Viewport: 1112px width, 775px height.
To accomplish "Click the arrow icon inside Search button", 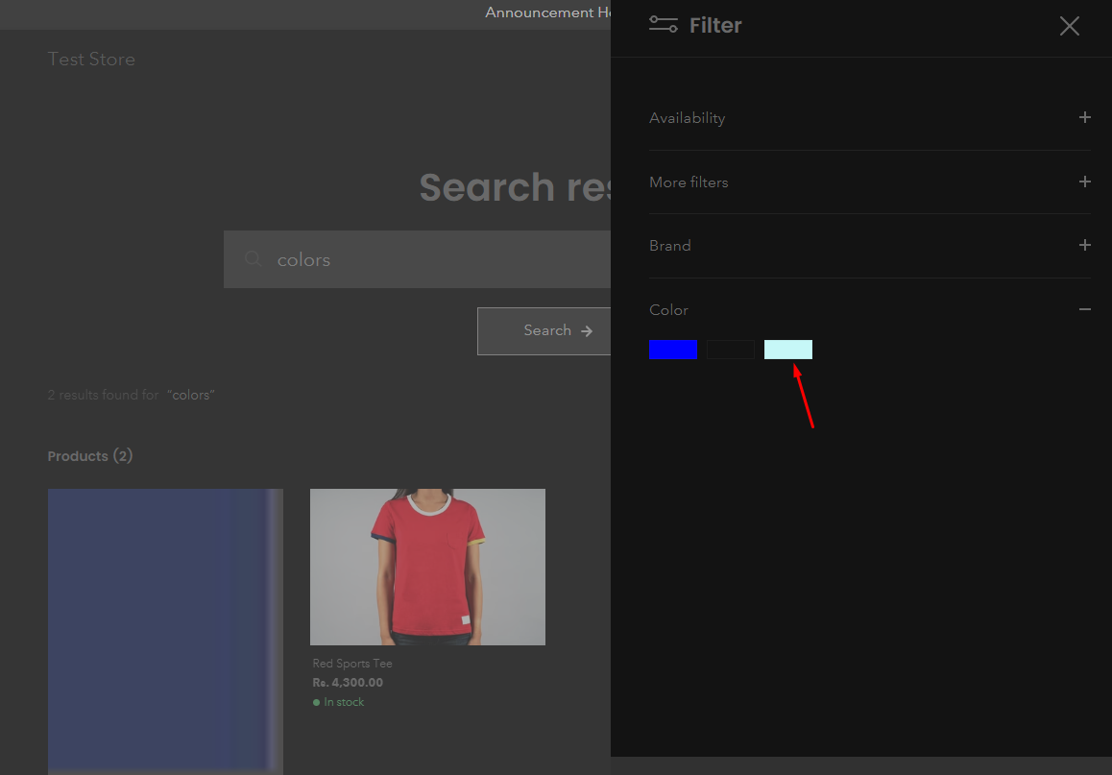I will coord(587,331).
